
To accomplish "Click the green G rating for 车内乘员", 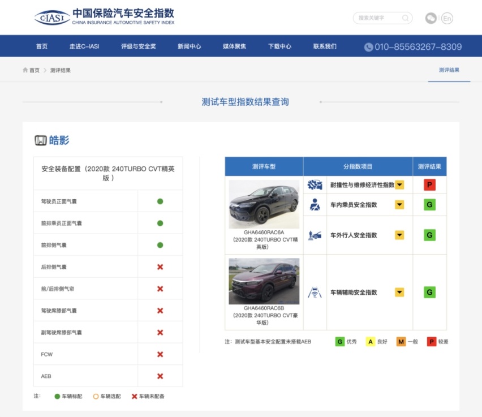I will point(429,204).
